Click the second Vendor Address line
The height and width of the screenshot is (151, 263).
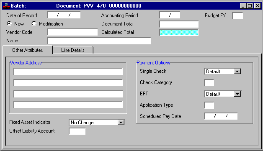(68, 83)
